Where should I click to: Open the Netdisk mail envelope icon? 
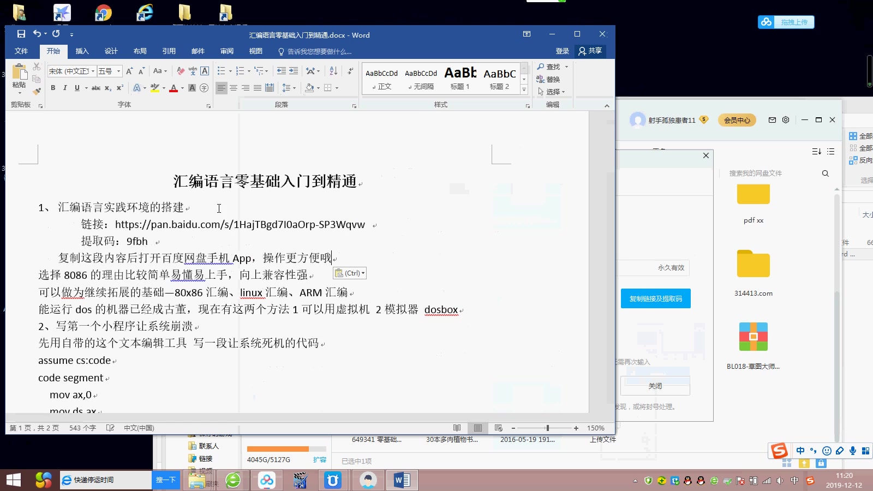click(772, 120)
